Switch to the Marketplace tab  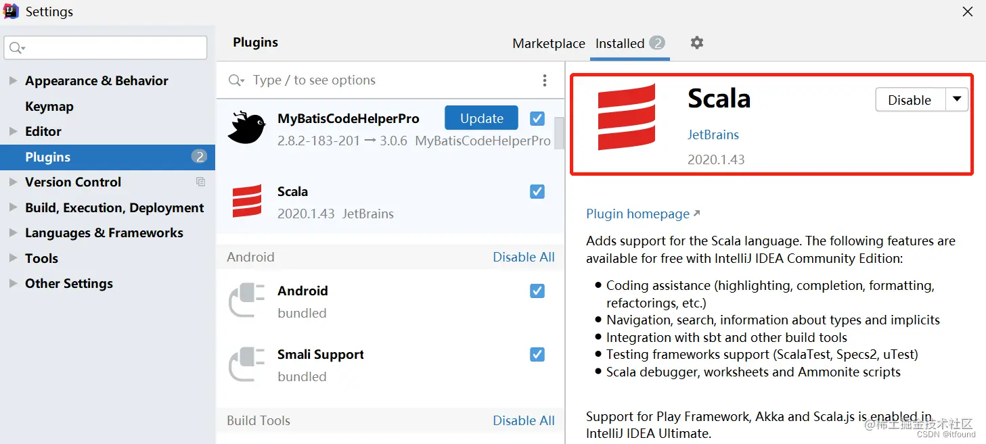tap(549, 43)
